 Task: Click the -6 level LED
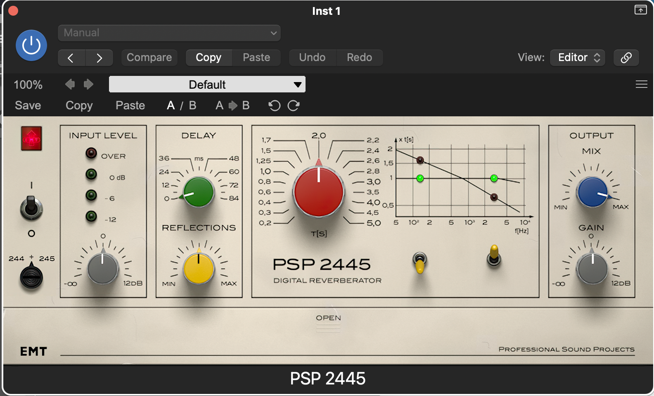coord(91,195)
